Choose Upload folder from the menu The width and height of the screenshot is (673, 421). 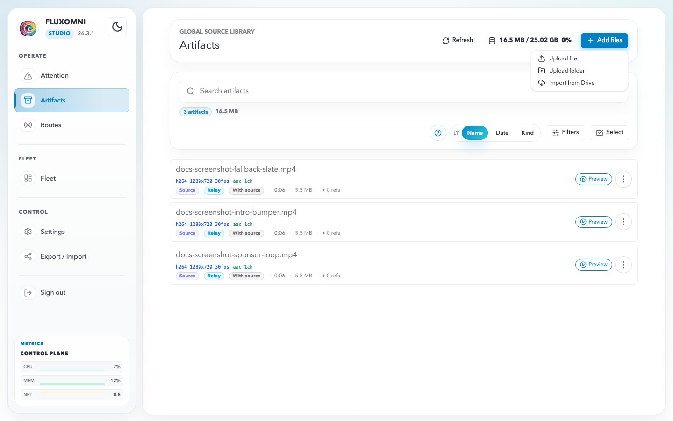tap(580, 71)
